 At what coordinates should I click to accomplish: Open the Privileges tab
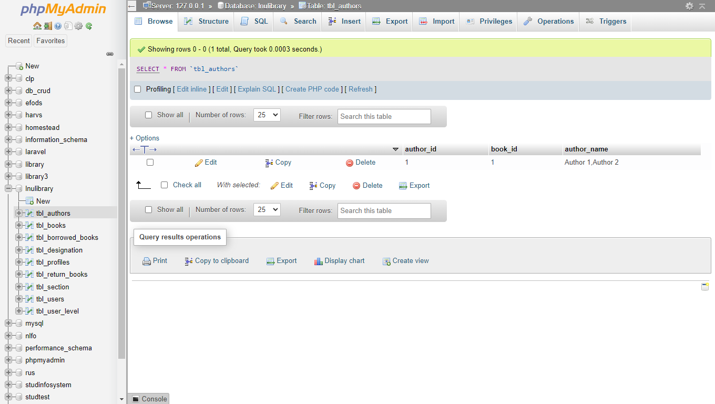pos(488,22)
